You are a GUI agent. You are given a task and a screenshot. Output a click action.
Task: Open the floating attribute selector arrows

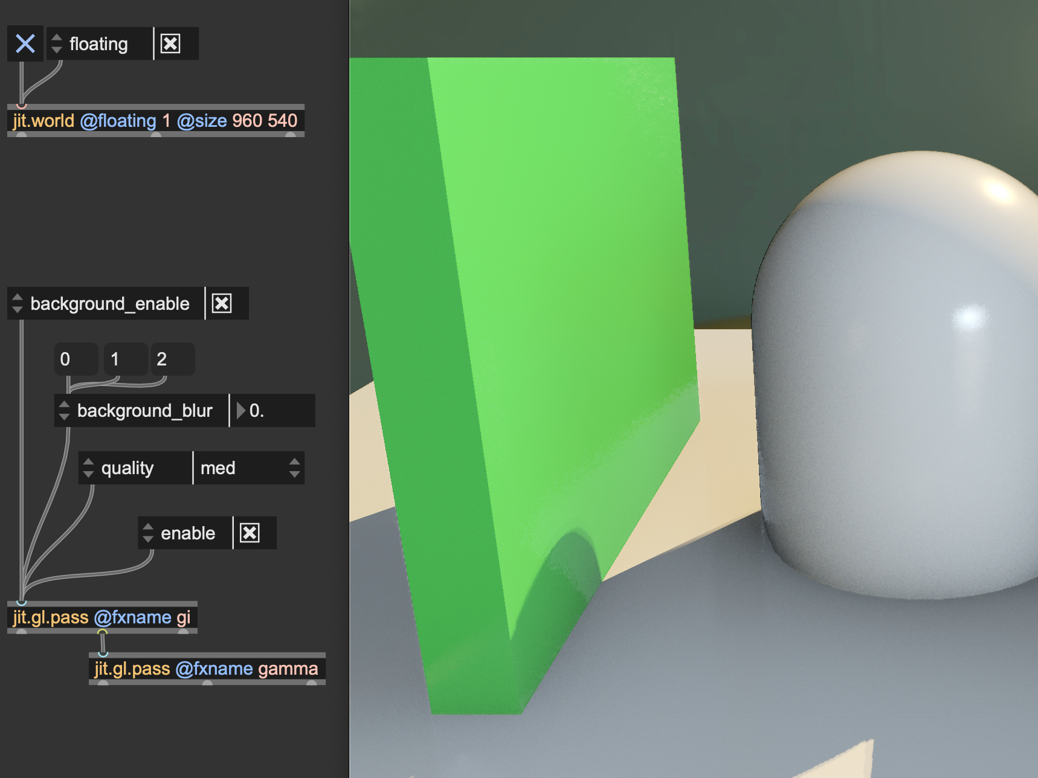click(57, 43)
